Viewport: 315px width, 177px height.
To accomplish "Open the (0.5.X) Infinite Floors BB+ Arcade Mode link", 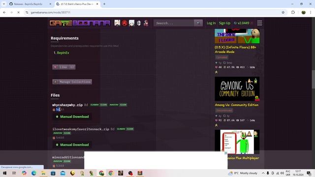I will point(235,50).
